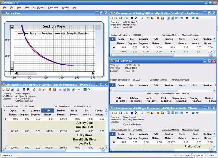This screenshot has width=218, height=158.
Task: Click teal screen icon in Howard NRG survey toolbar
Action: [193, 18]
